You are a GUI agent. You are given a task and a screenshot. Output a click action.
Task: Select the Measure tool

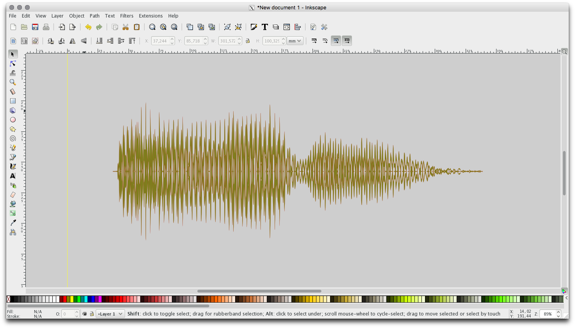13,92
